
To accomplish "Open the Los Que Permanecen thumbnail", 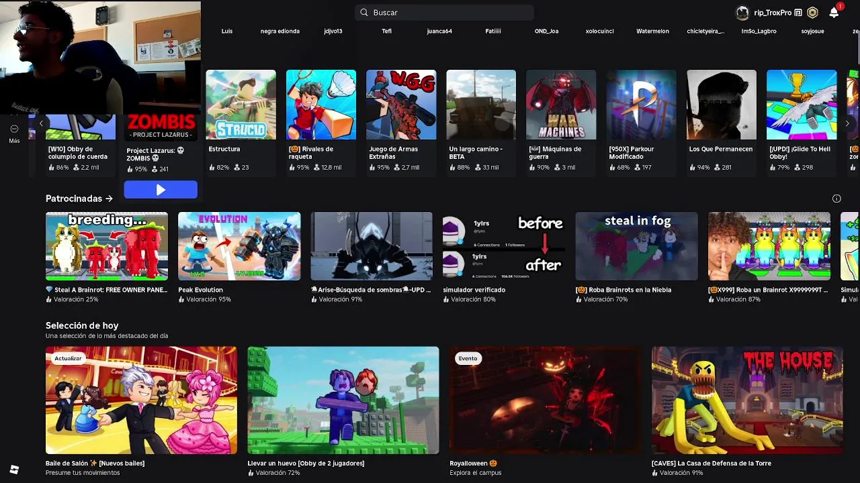I will [x=722, y=105].
